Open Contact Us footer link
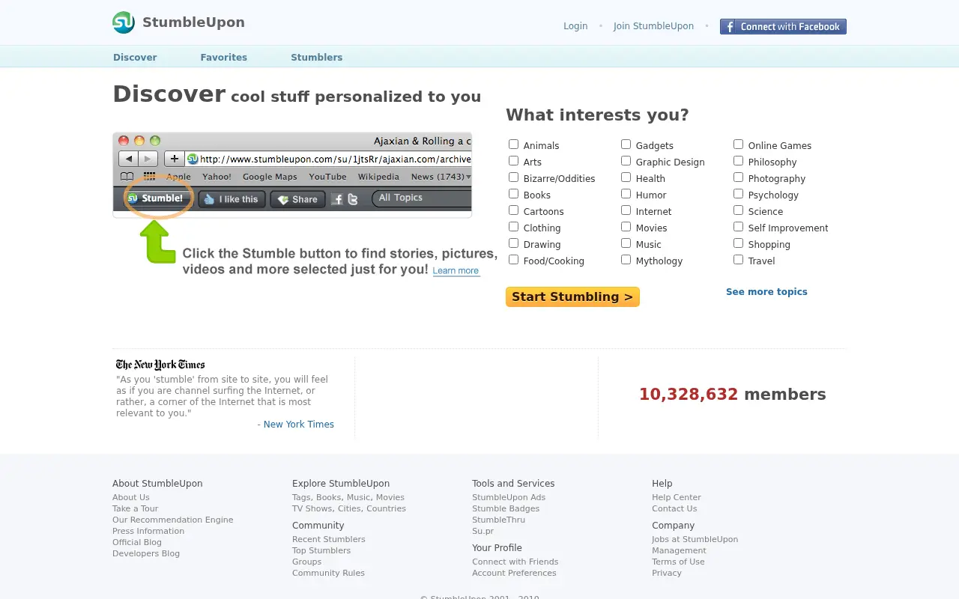This screenshot has width=959, height=599. coord(674,508)
